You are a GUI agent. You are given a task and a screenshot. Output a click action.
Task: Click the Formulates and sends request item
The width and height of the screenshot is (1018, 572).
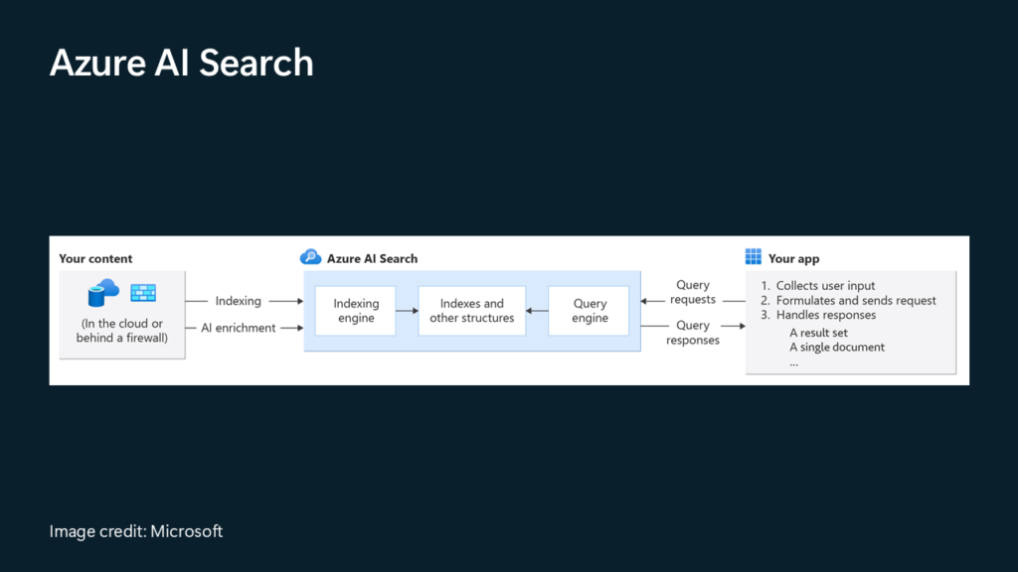point(855,301)
